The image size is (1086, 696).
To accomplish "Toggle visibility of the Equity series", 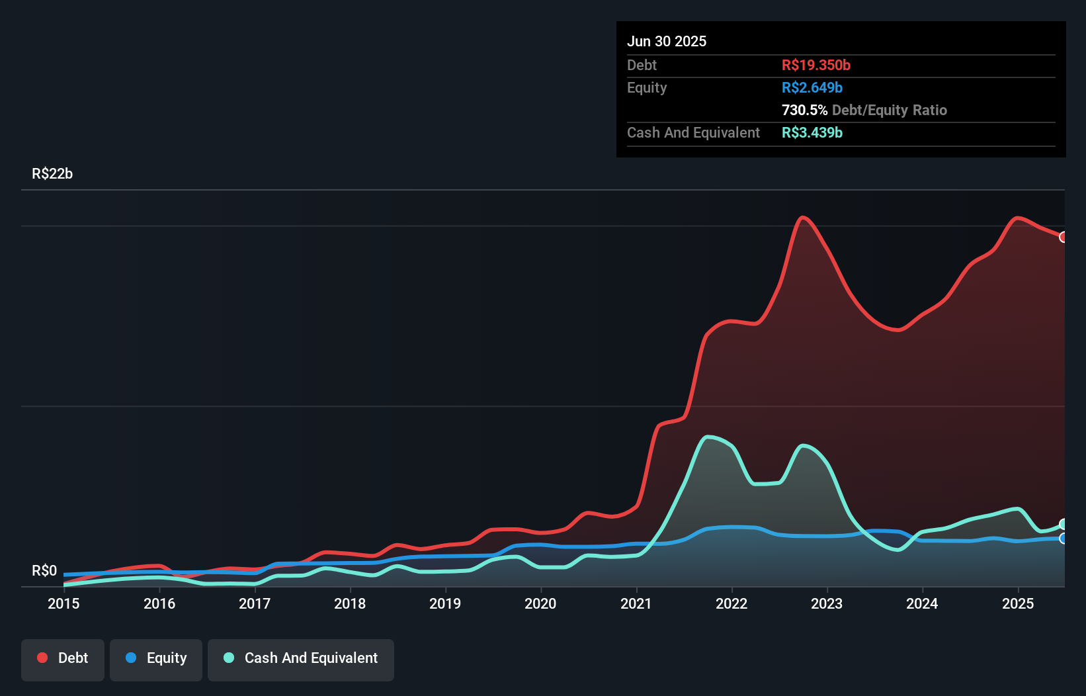I will pos(155,658).
